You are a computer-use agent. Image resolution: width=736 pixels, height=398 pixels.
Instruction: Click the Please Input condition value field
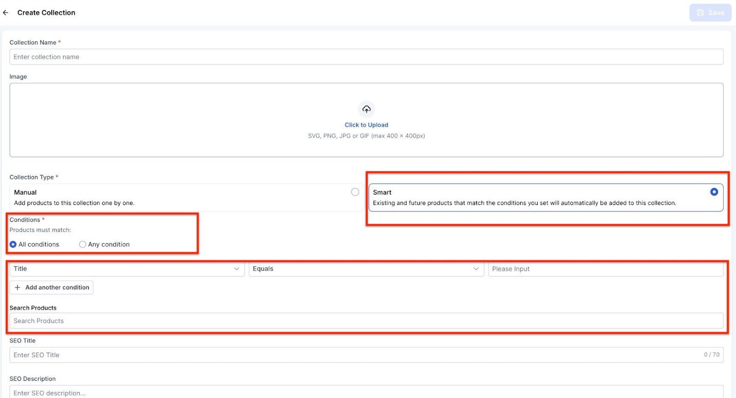(605, 269)
